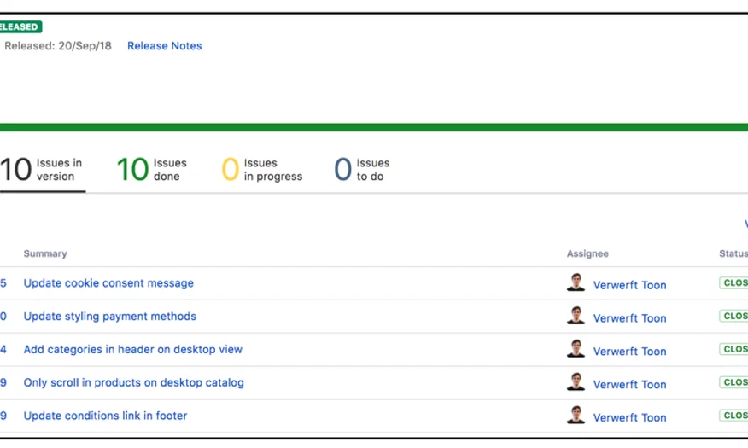748x448 pixels.
Task: Select the Issues in version tab
Action: (x=42, y=170)
